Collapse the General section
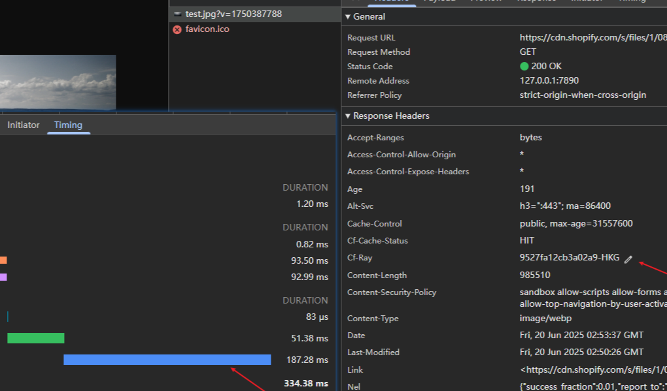This screenshot has height=391, width=667. tap(348, 17)
